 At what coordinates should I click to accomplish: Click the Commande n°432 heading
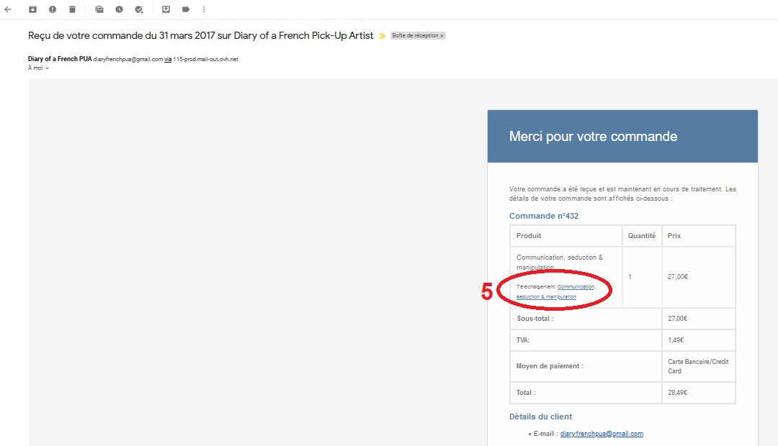pos(543,216)
